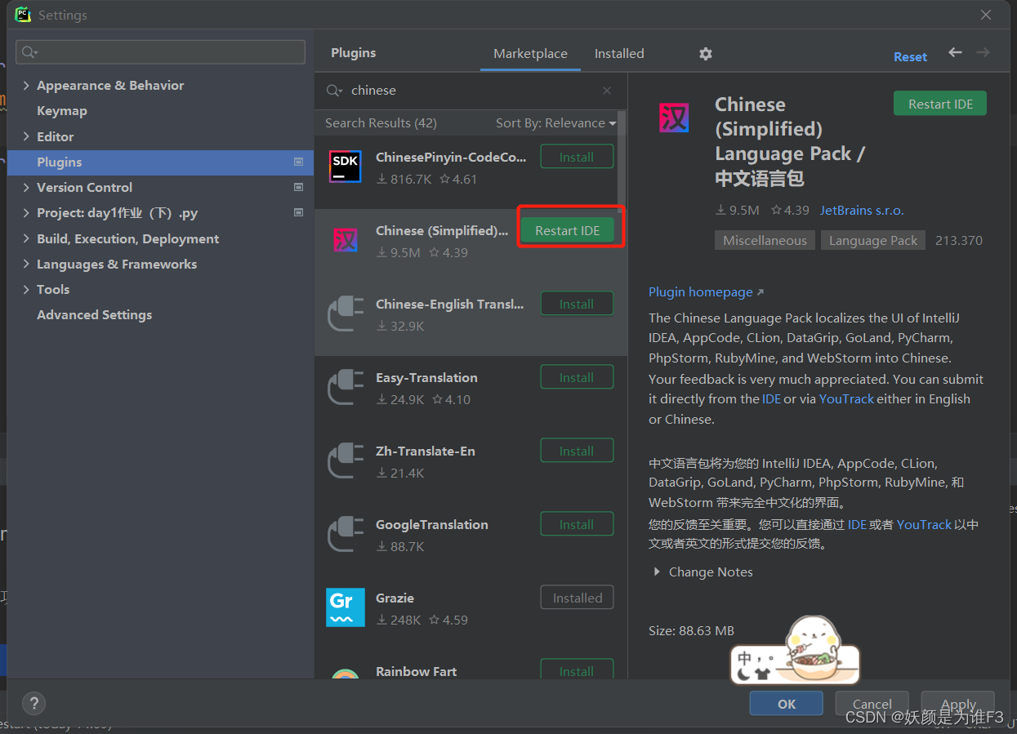Select Plugins in settings tree
1017x734 pixels.
click(160, 162)
